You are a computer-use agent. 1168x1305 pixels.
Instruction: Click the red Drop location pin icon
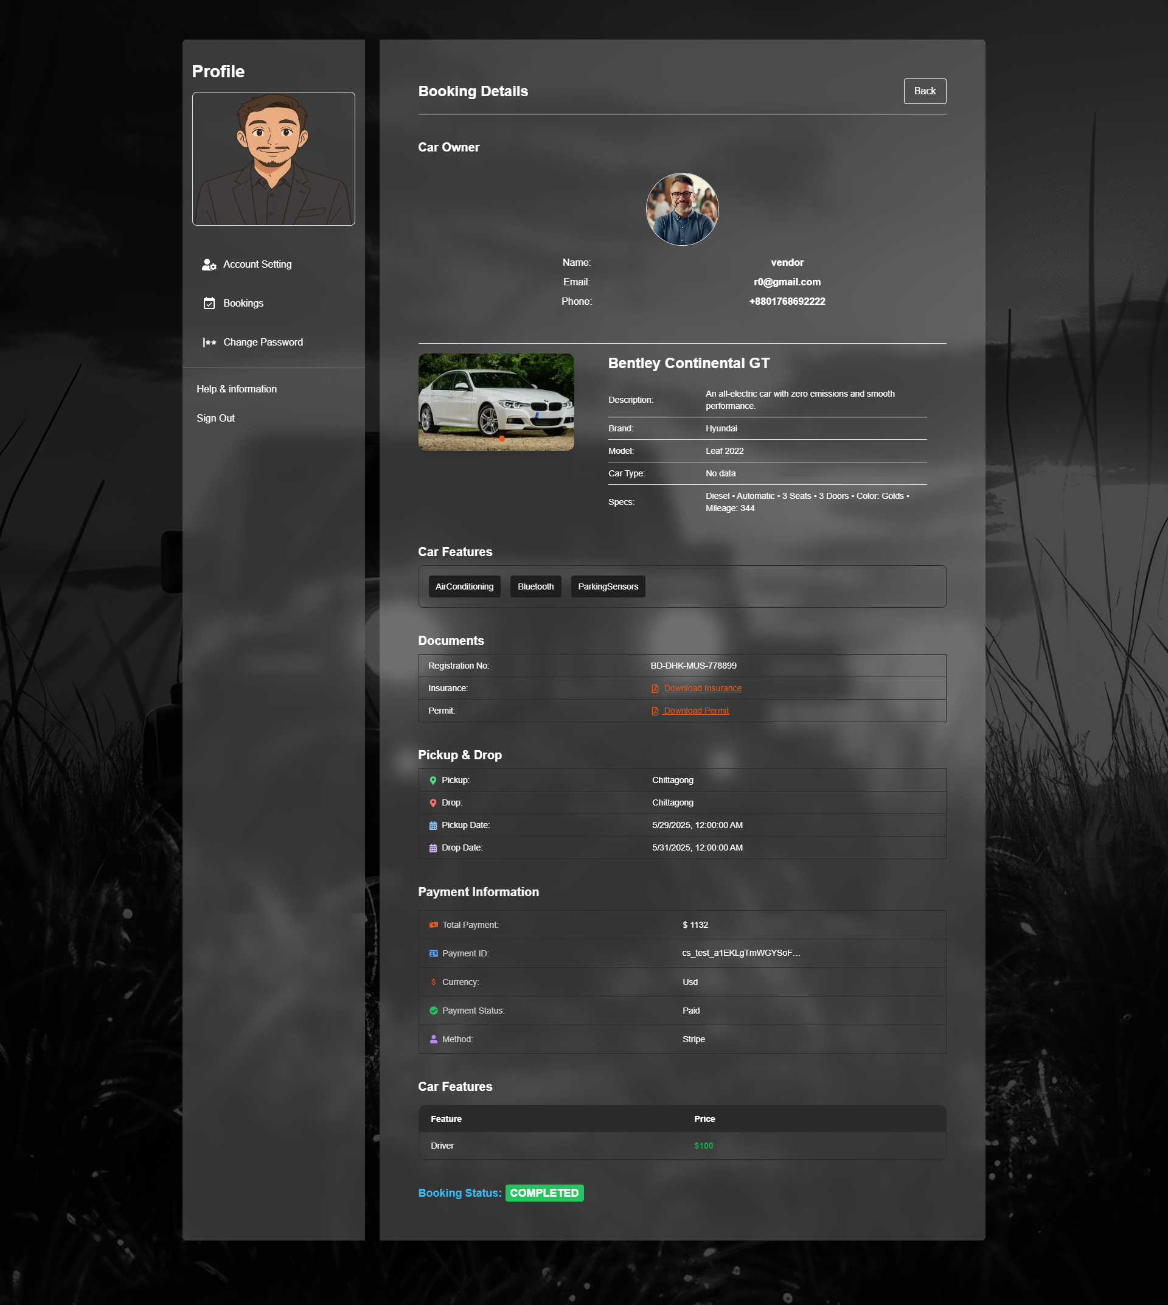(433, 802)
